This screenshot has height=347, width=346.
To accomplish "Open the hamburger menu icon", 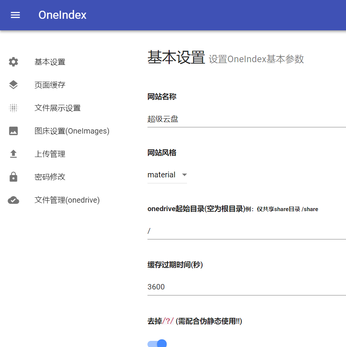I will pos(15,15).
